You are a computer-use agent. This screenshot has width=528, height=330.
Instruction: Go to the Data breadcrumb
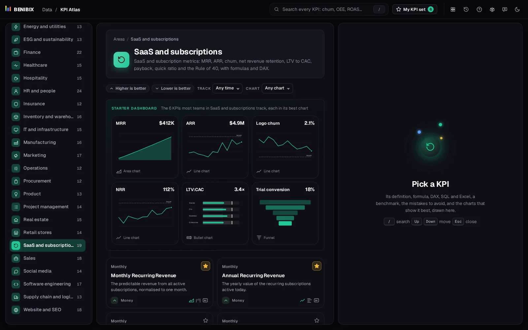47,10
